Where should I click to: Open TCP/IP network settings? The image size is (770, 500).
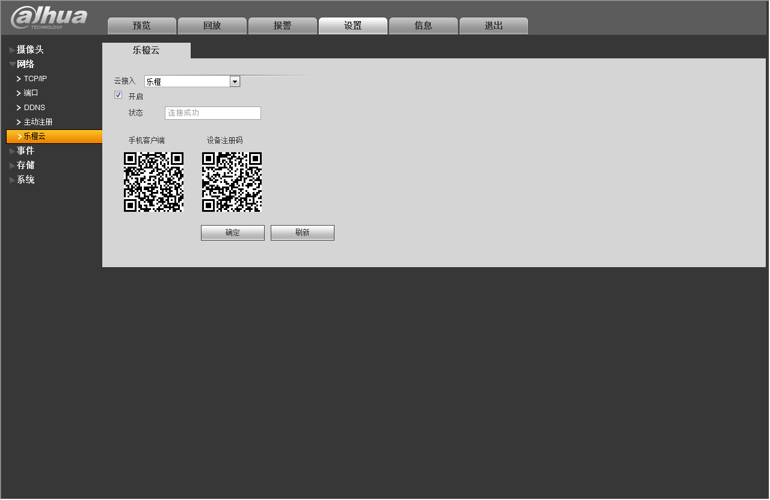point(35,79)
